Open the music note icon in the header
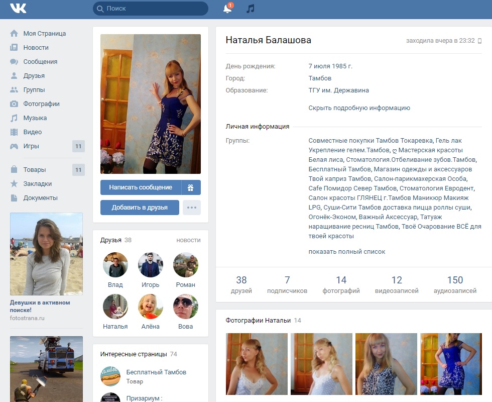The image size is (492, 402). (x=250, y=9)
